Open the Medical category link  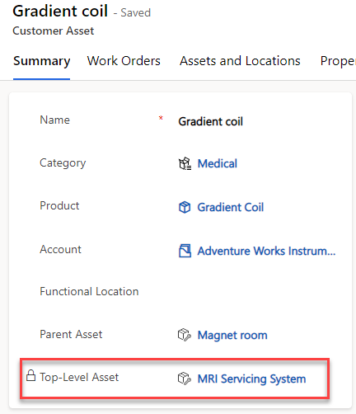(218, 163)
